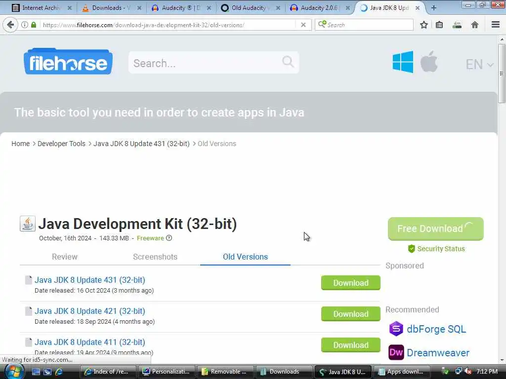The height and width of the screenshot is (379, 506).
Task: Open Java JDK 8 Update 431 breadcrumb
Action: (141, 144)
